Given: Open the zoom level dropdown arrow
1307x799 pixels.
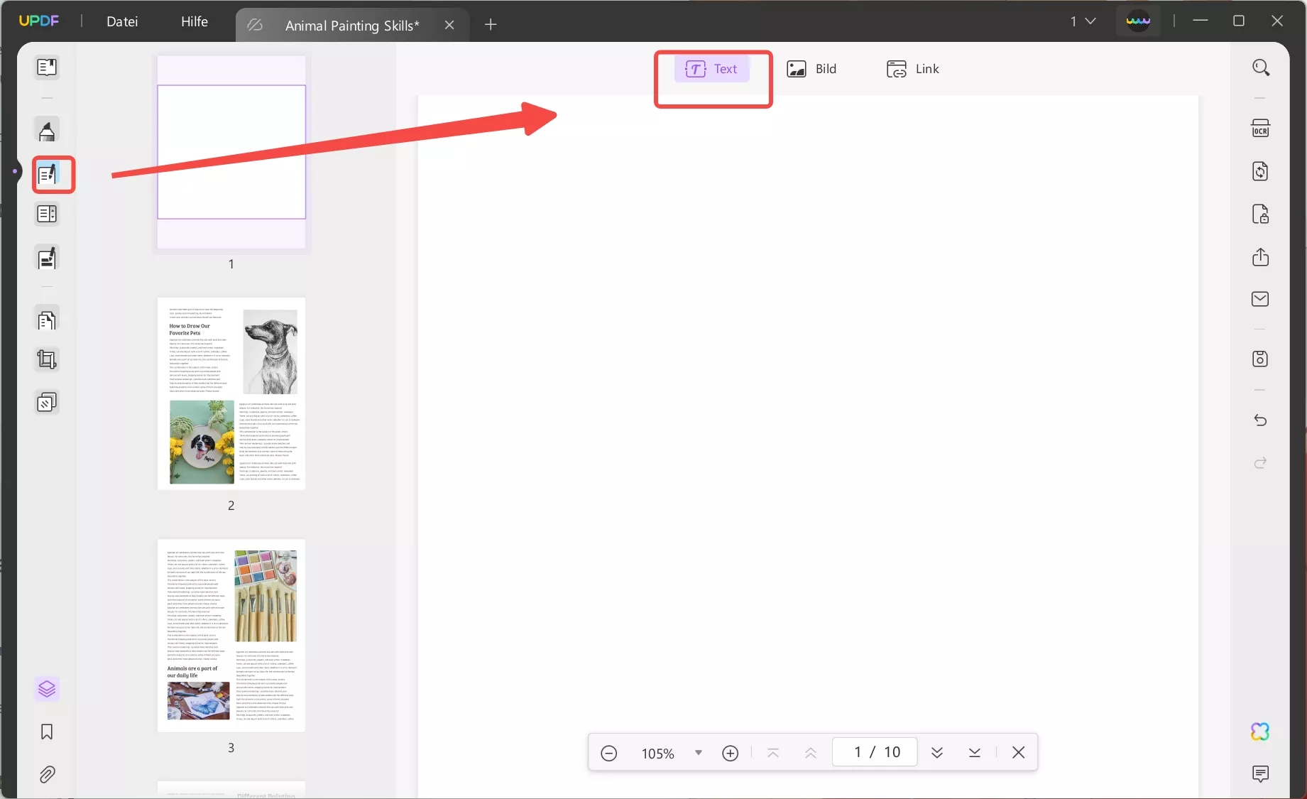Looking at the screenshot, I should click(x=699, y=753).
